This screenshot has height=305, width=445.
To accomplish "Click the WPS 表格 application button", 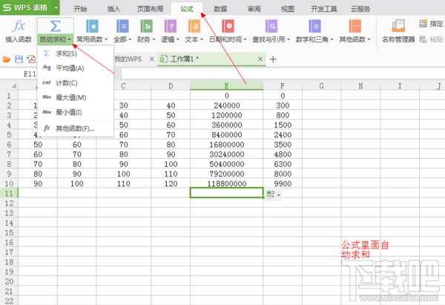I will [x=25, y=7].
